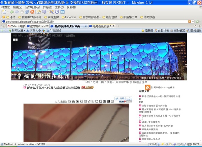The height and width of the screenshot is (147, 202).
Task: Refresh the page with the Refresh icon
Action: coord(27,12)
